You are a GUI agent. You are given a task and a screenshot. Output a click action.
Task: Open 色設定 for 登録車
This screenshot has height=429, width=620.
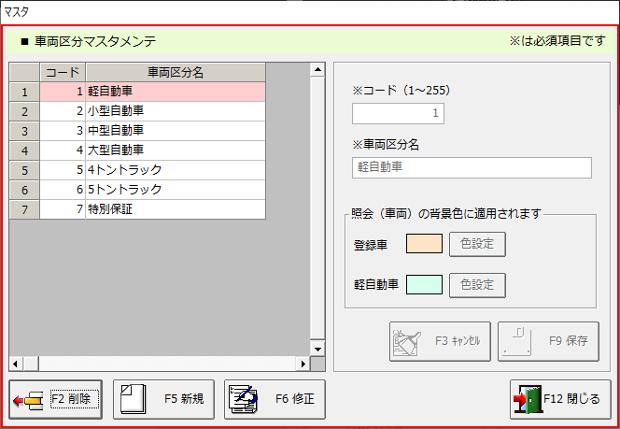point(477,244)
